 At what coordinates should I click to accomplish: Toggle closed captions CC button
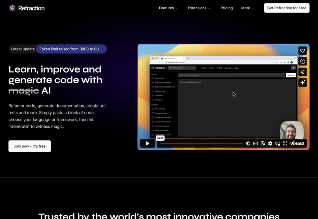255,144
